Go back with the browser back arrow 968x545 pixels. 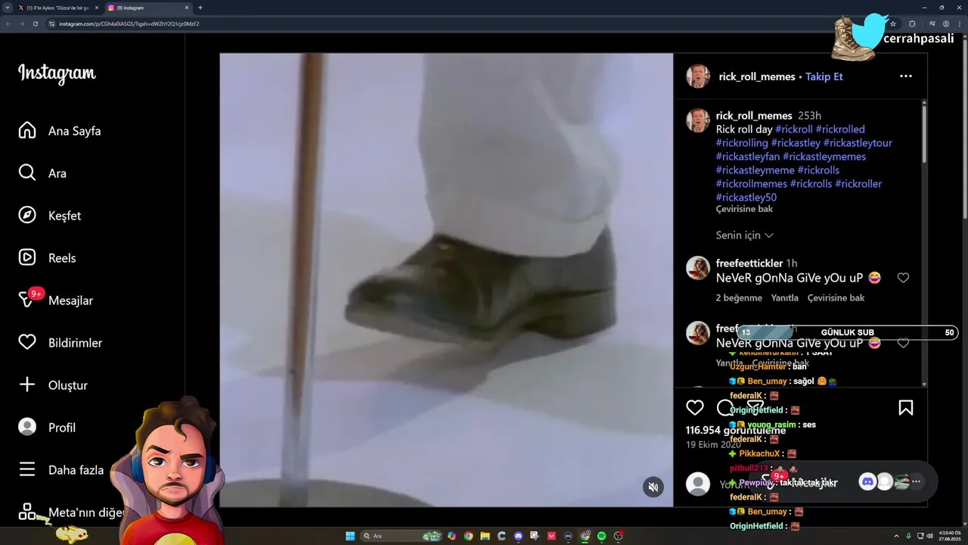point(8,23)
